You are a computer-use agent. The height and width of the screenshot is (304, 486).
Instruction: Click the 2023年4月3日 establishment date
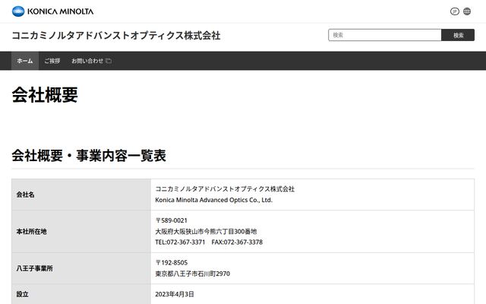pos(175,294)
